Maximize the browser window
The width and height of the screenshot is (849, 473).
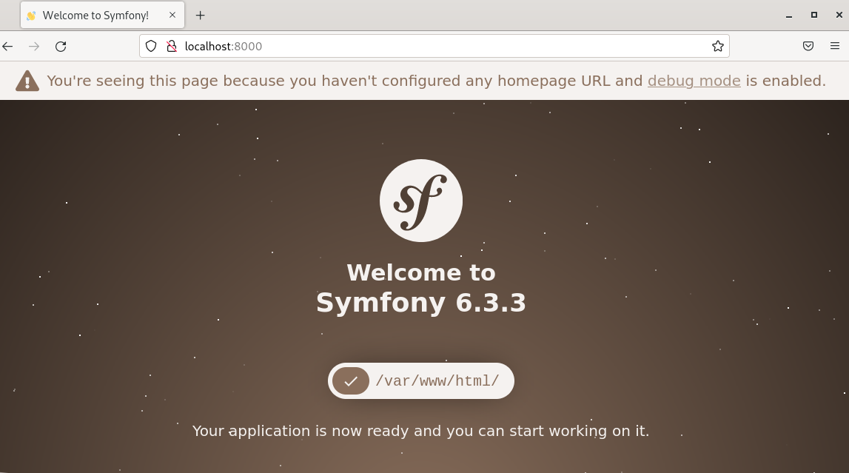point(813,15)
